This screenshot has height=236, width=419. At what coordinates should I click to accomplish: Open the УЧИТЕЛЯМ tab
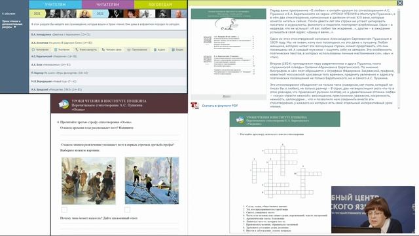point(55,5)
